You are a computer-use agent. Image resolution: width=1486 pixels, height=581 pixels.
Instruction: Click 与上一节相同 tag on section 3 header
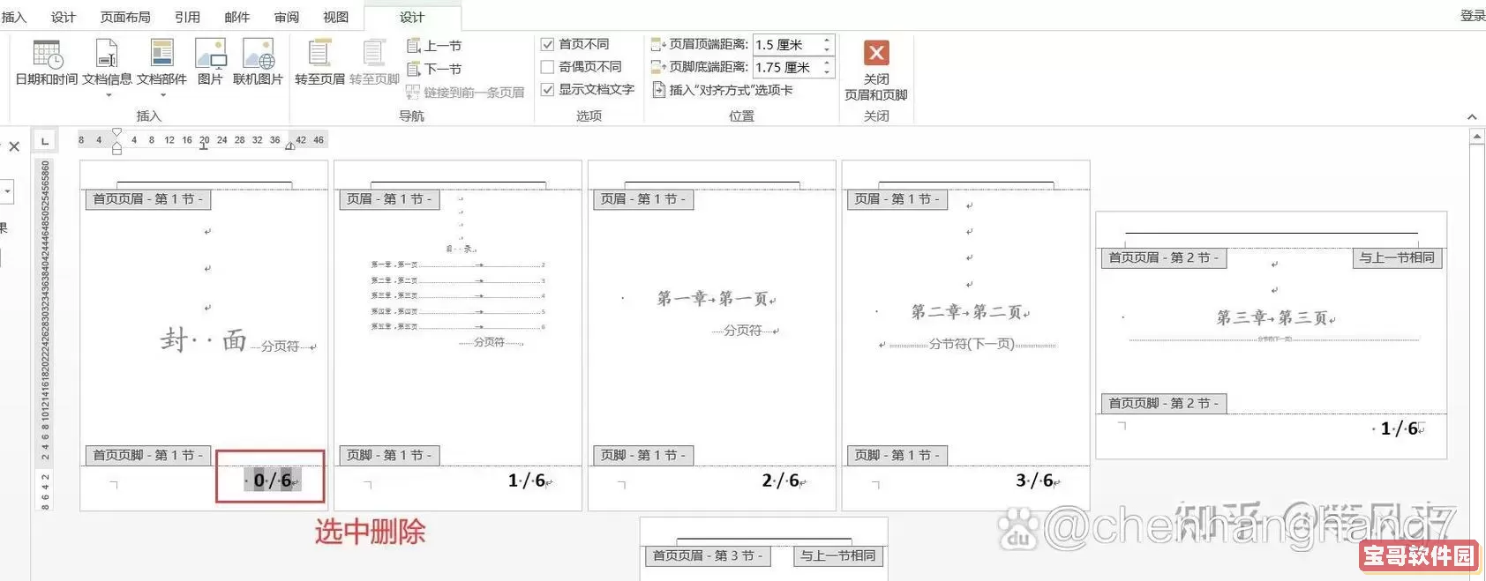pos(838,555)
